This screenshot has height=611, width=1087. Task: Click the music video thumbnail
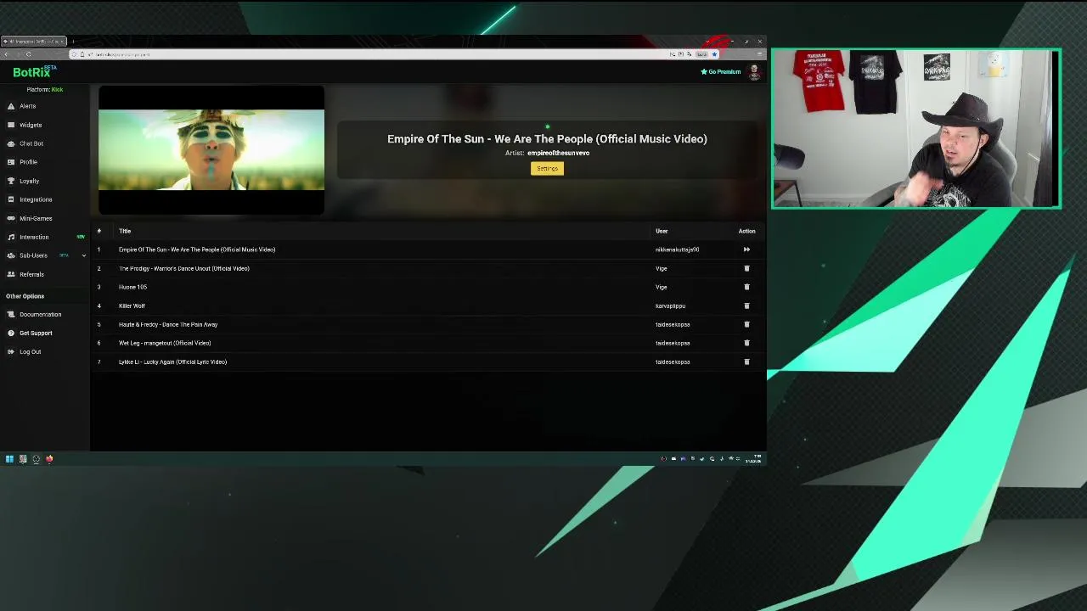(211, 150)
